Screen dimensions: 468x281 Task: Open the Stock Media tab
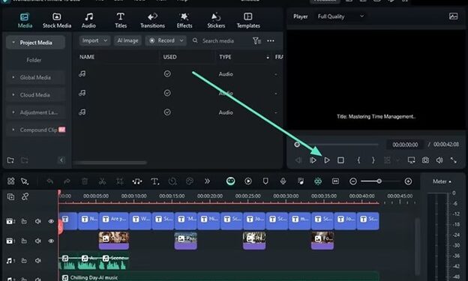(x=57, y=20)
